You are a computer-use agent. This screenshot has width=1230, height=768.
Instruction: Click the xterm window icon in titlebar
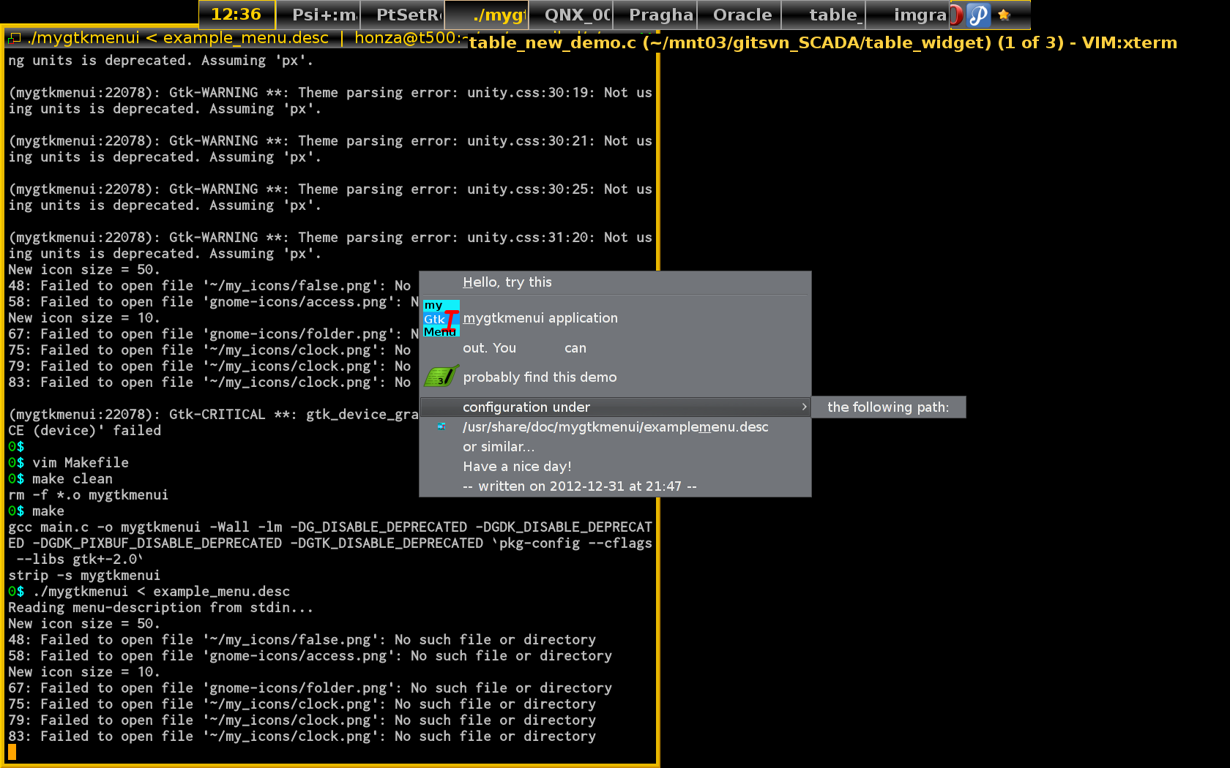pyautogui.click(x=14, y=38)
